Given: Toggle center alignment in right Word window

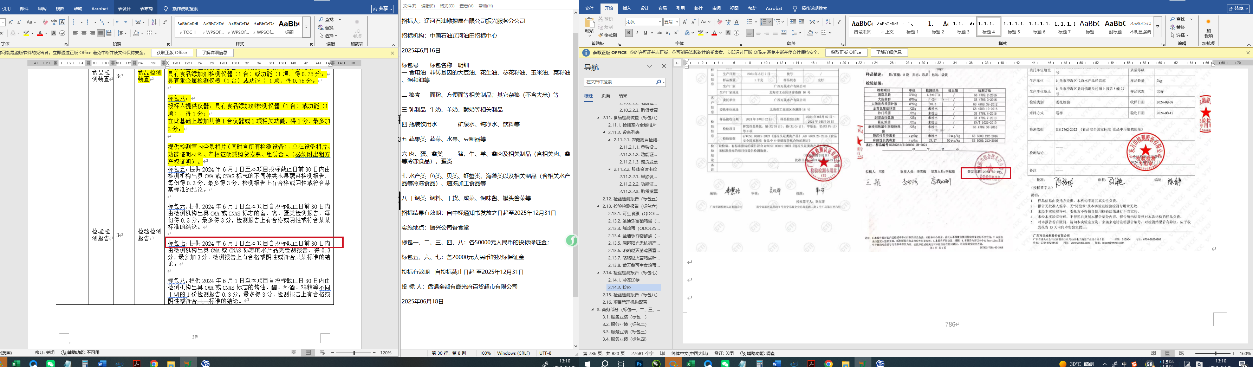Looking at the screenshot, I should coord(758,33).
